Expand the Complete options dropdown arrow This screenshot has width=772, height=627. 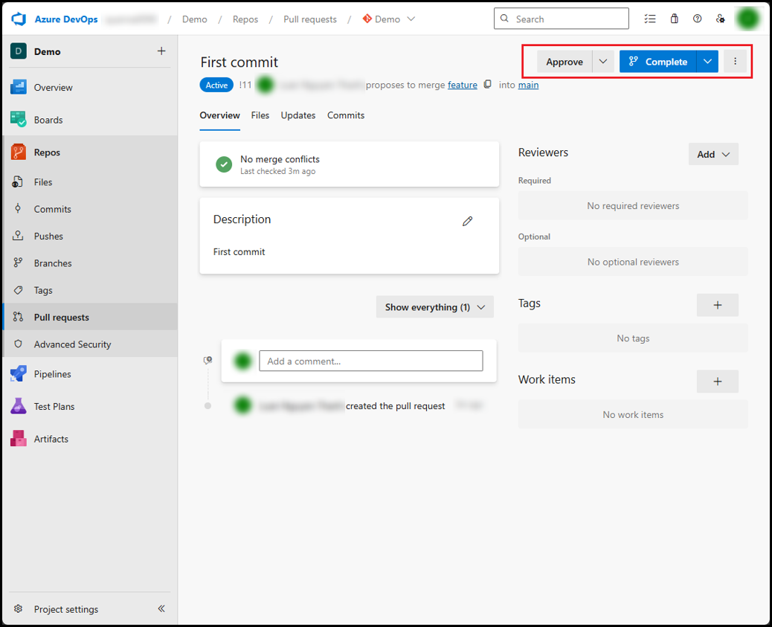coord(707,62)
